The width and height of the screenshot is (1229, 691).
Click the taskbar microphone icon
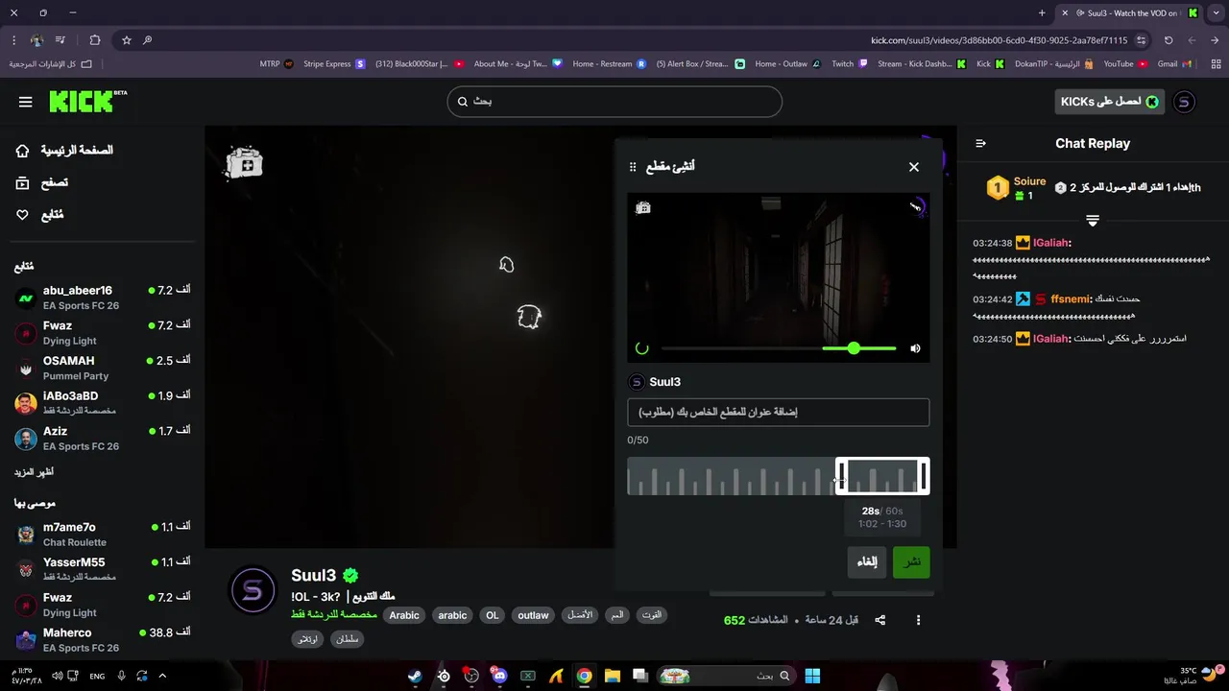tap(121, 676)
